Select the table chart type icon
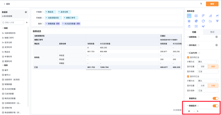The height and width of the screenshot is (115, 221). [x=189, y=16]
